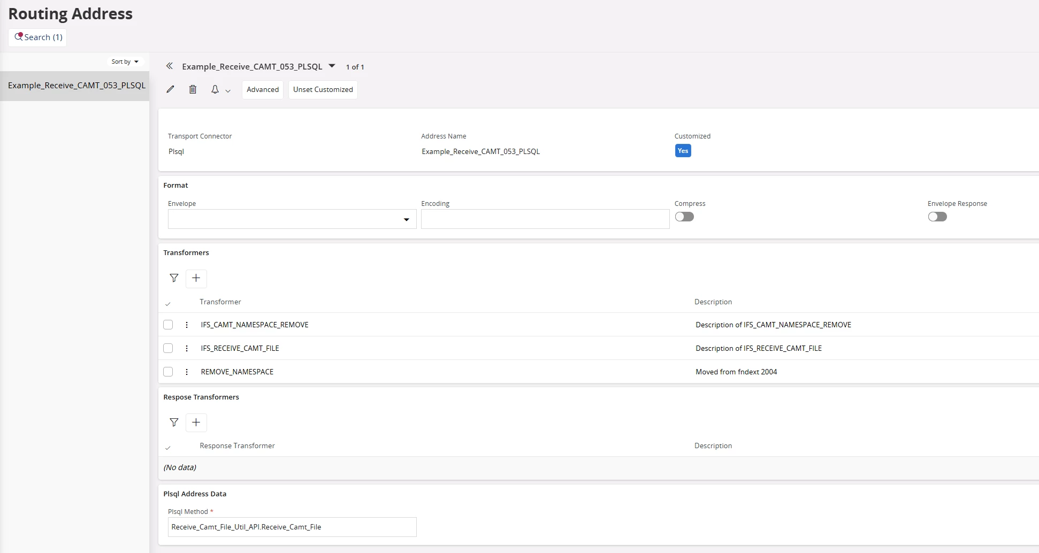Click the '1 of 1' record counter
The image size is (1039, 553).
coord(355,67)
